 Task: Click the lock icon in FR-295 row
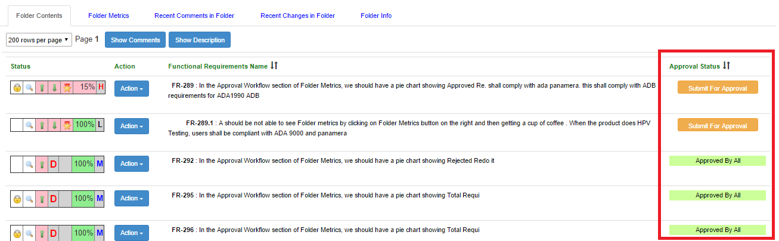[17, 198]
